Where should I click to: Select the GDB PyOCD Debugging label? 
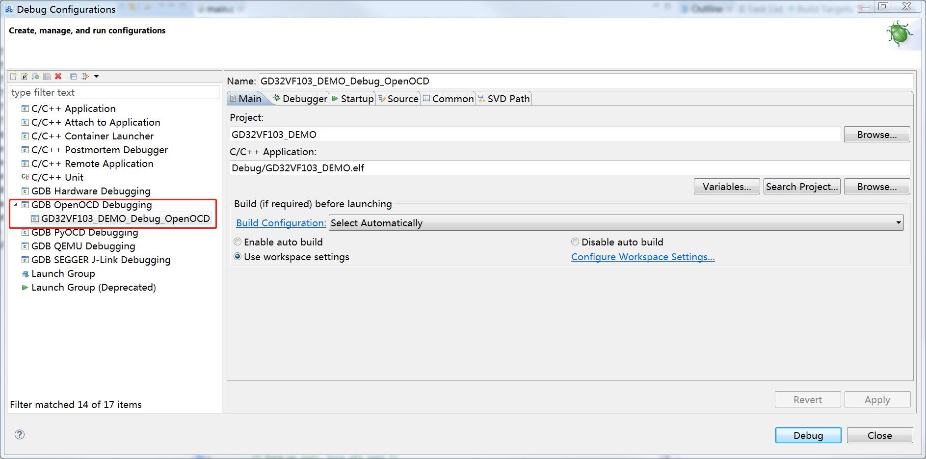tap(85, 232)
